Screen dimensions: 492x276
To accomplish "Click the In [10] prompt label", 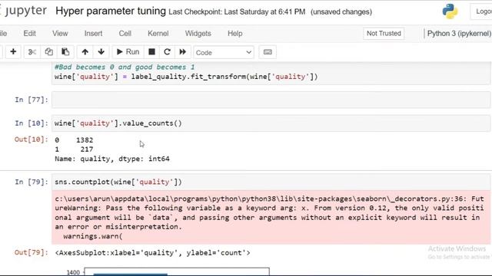I will [32, 123].
